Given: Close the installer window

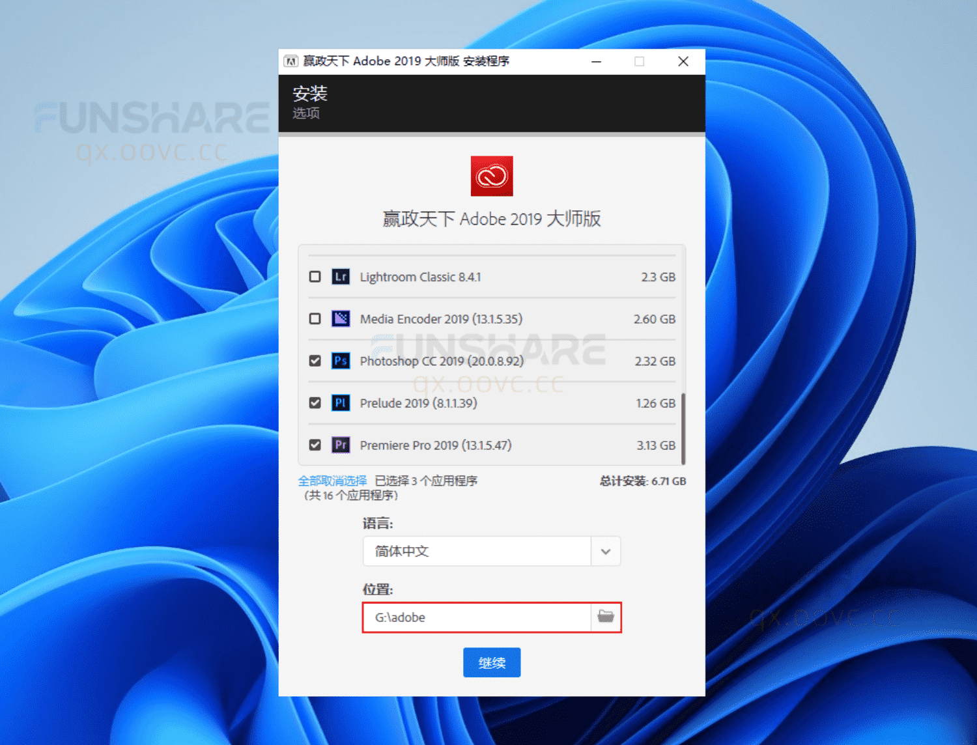Looking at the screenshot, I should coord(683,61).
